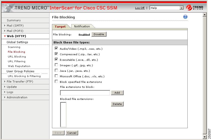Go to the File Blocking sidebar item

click(16, 52)
